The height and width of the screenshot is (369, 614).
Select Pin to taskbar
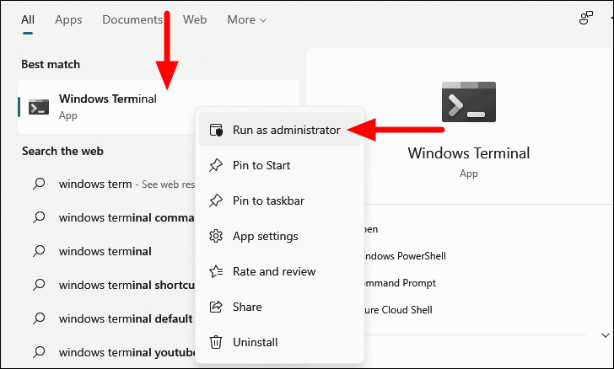click(280, 201)
